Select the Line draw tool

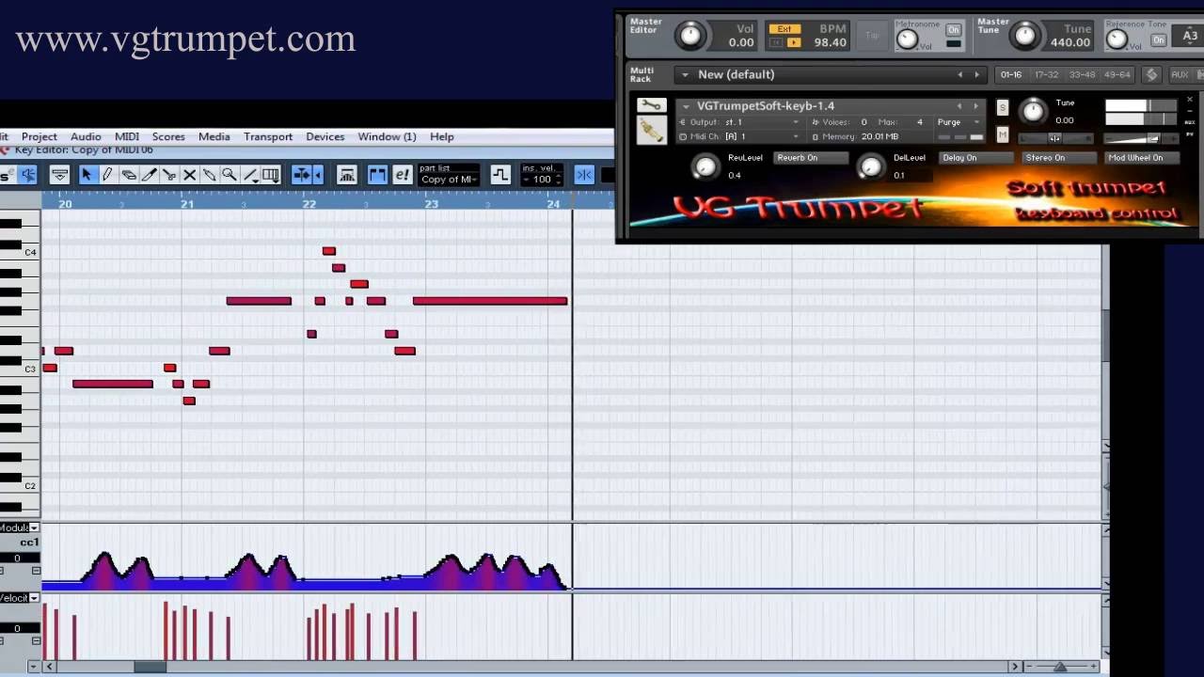[250, 175]
